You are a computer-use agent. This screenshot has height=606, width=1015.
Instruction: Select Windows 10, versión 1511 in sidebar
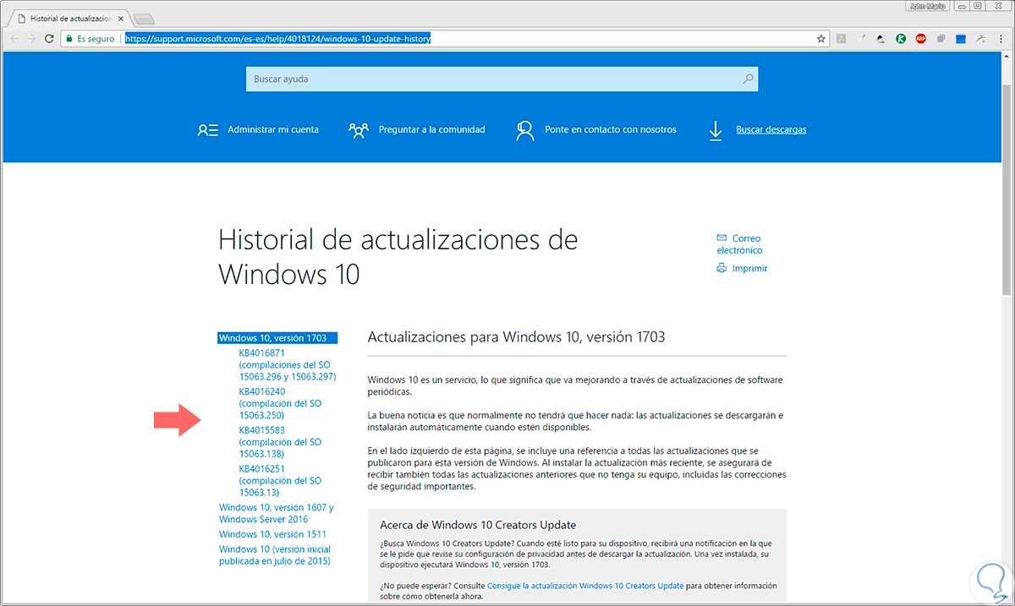[272, 534]
